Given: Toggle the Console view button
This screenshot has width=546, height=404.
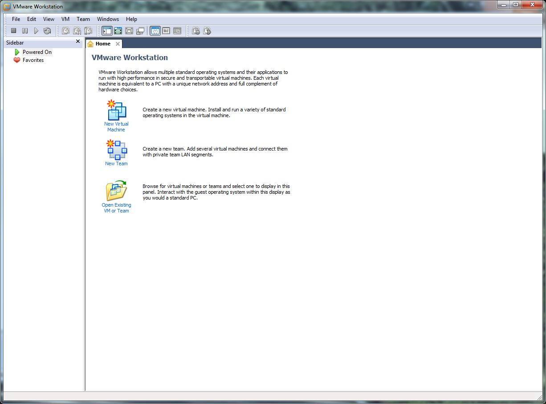Looking at the screenshot, I should [x=155, y=30].
